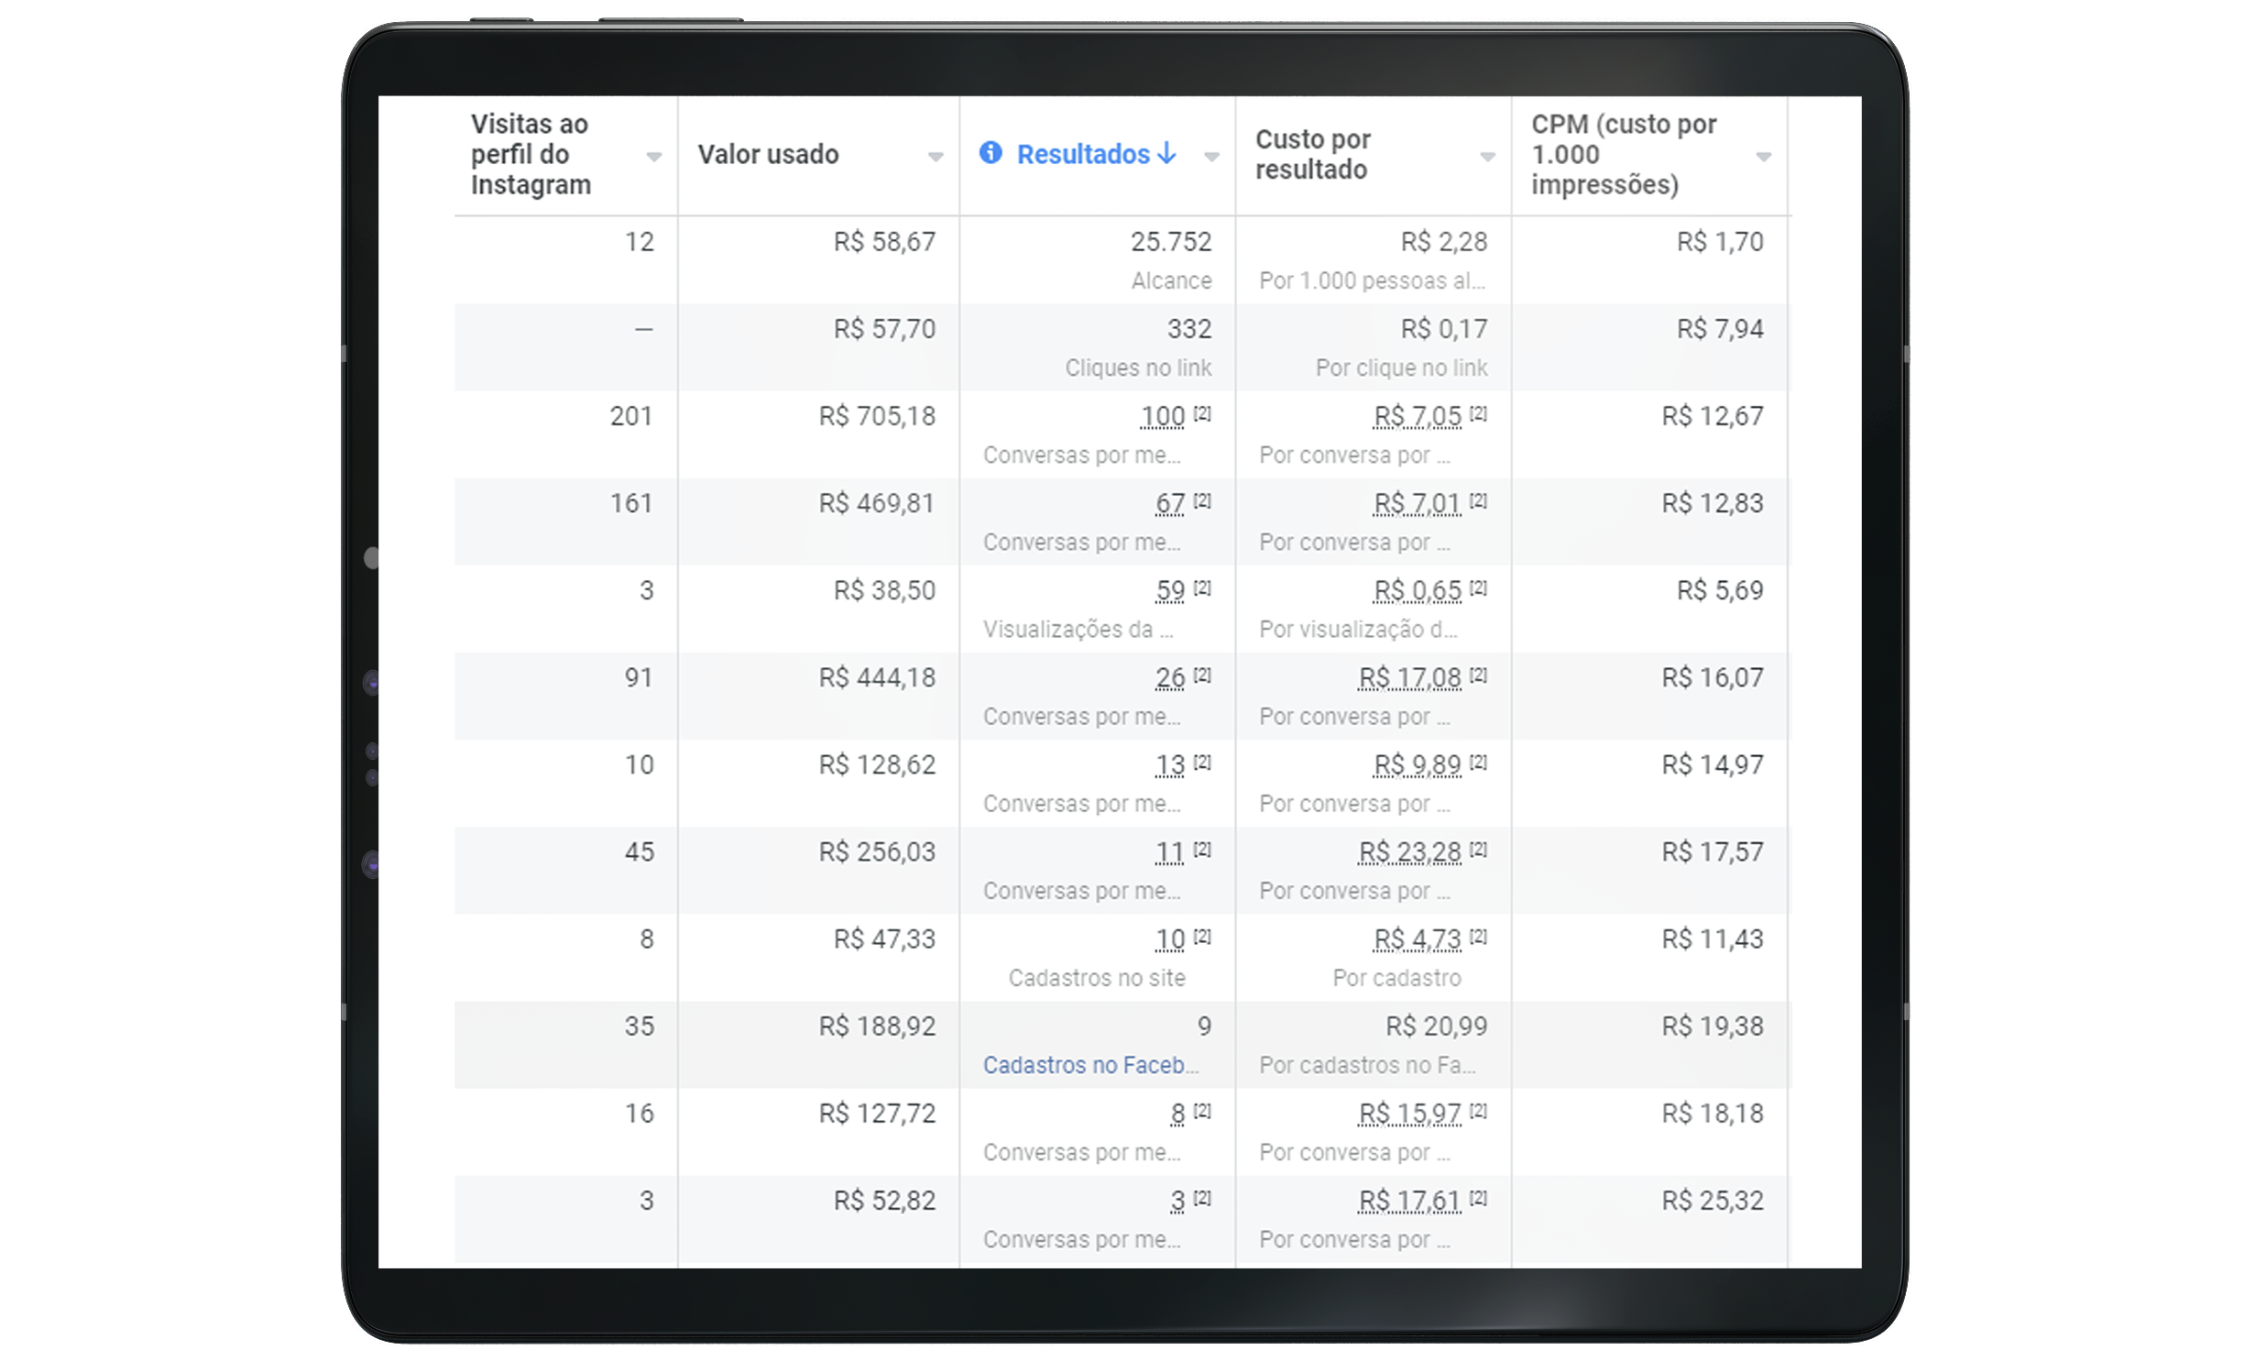This screenshot has height=1372, width=2255.
Task: Click the Cadastros no Faceb... link
Action: coord(1089,1065)
